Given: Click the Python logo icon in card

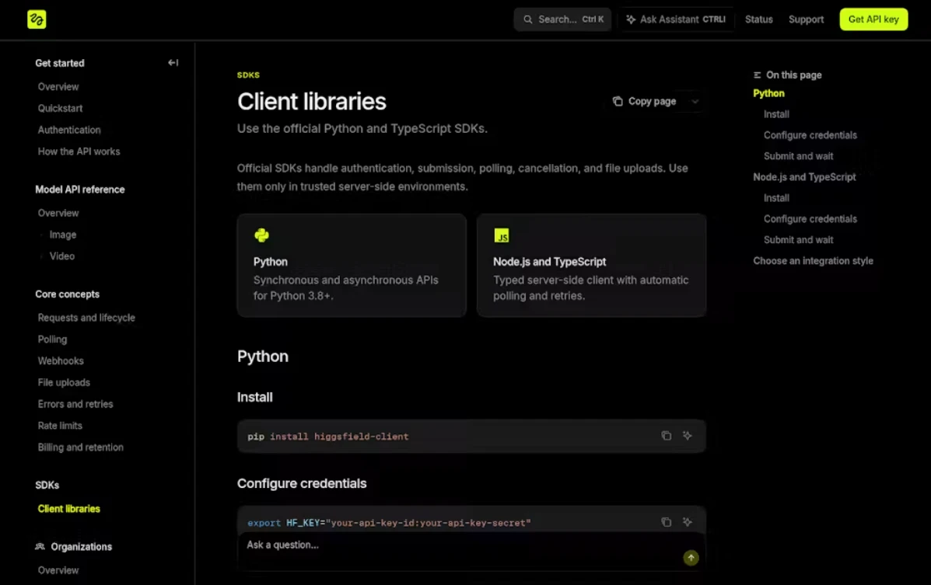Looking at the screenshot, I should (261, 235).
